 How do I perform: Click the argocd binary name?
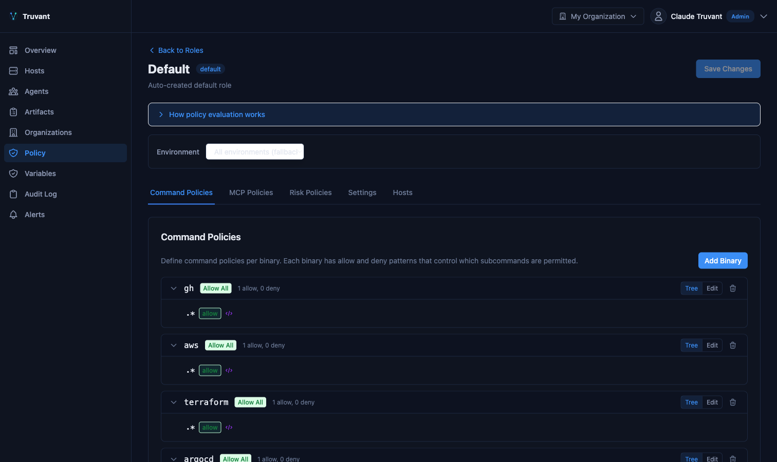[199, 458]
